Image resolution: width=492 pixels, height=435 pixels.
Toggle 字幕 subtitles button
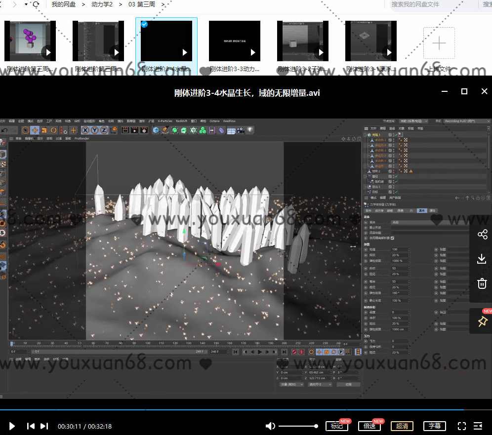[x=434, y=426]
